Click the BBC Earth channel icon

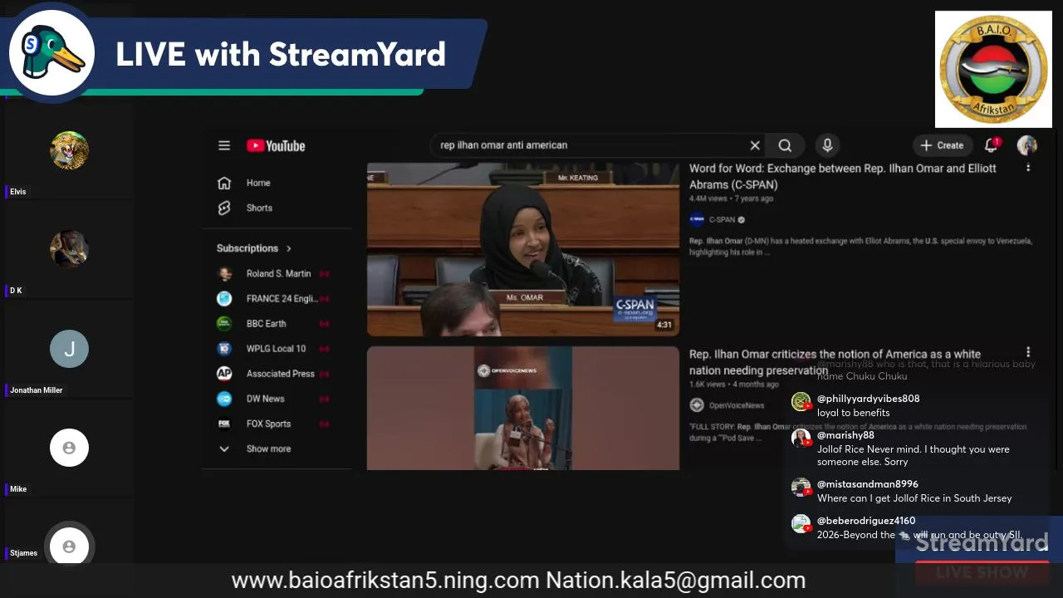point(224,323)
